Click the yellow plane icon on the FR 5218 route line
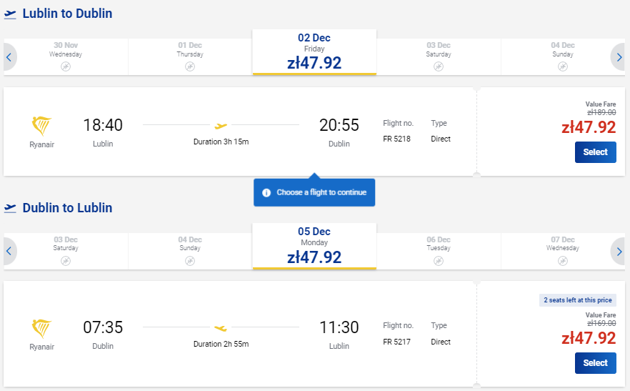Viewport: 630px width, 391px height. point(221,126)
